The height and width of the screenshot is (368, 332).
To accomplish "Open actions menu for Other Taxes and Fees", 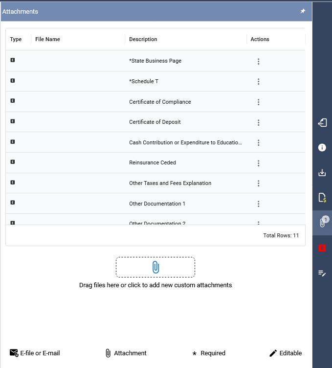I will 258,184.
